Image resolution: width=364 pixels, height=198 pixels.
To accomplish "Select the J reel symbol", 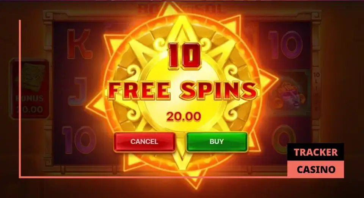I will [78, 91].
